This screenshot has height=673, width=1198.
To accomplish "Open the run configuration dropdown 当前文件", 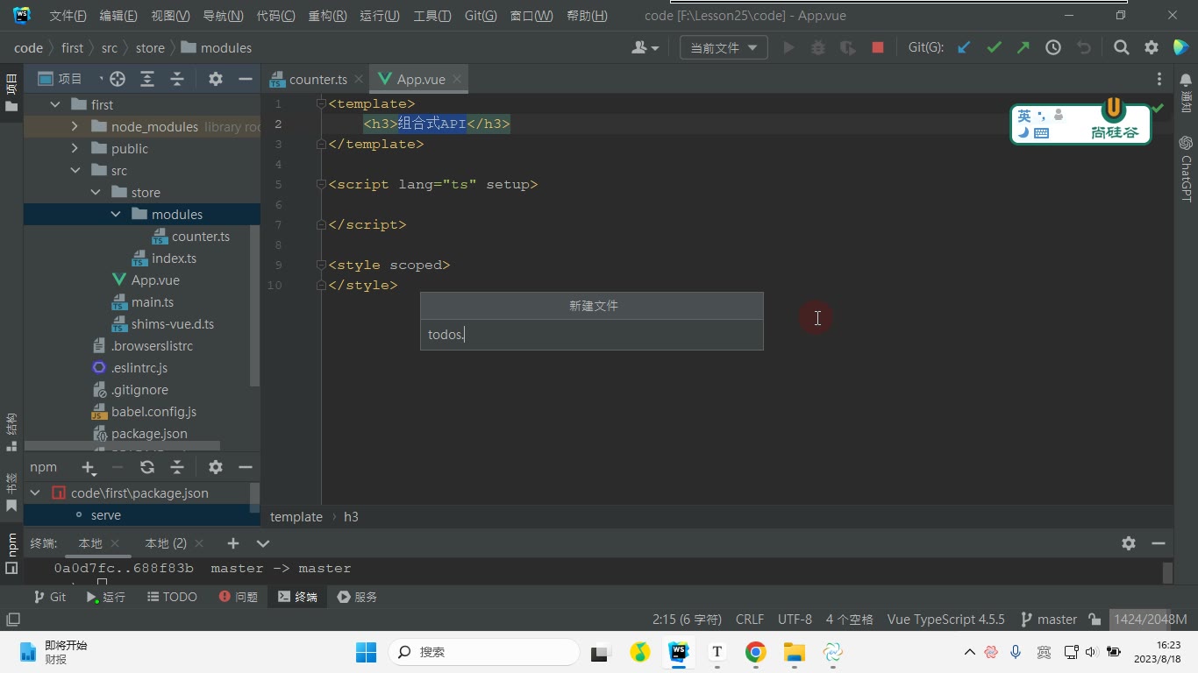I will pos(724,48).
